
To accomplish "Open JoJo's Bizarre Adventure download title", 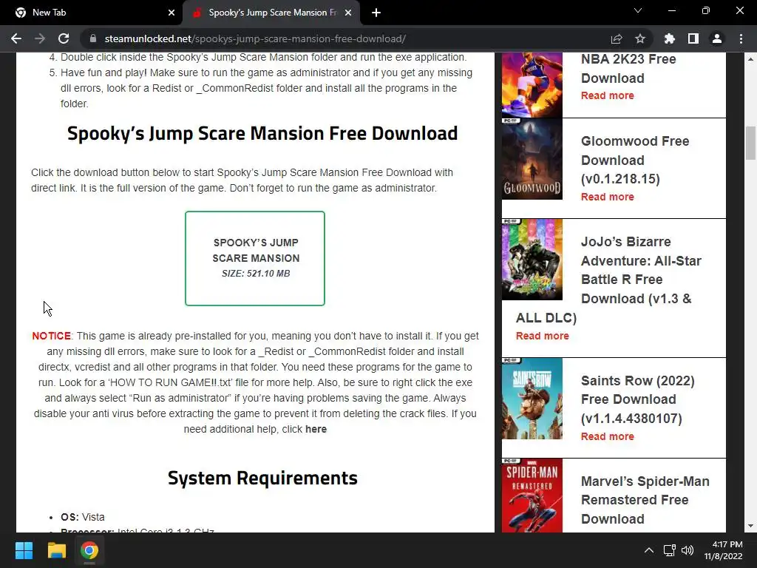I will pos(609,280).
